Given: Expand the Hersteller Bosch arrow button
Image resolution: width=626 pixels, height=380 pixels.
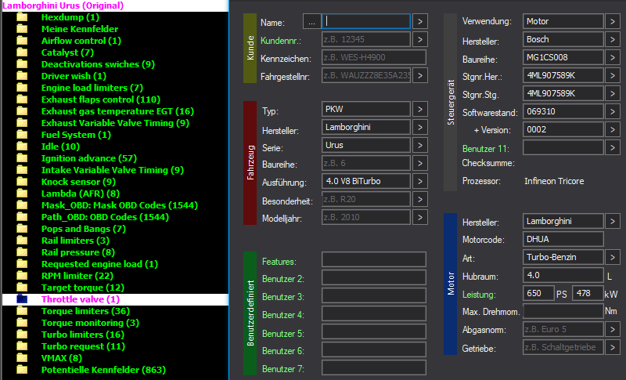Looking at the screenshot, I should (x=612, y=39).
